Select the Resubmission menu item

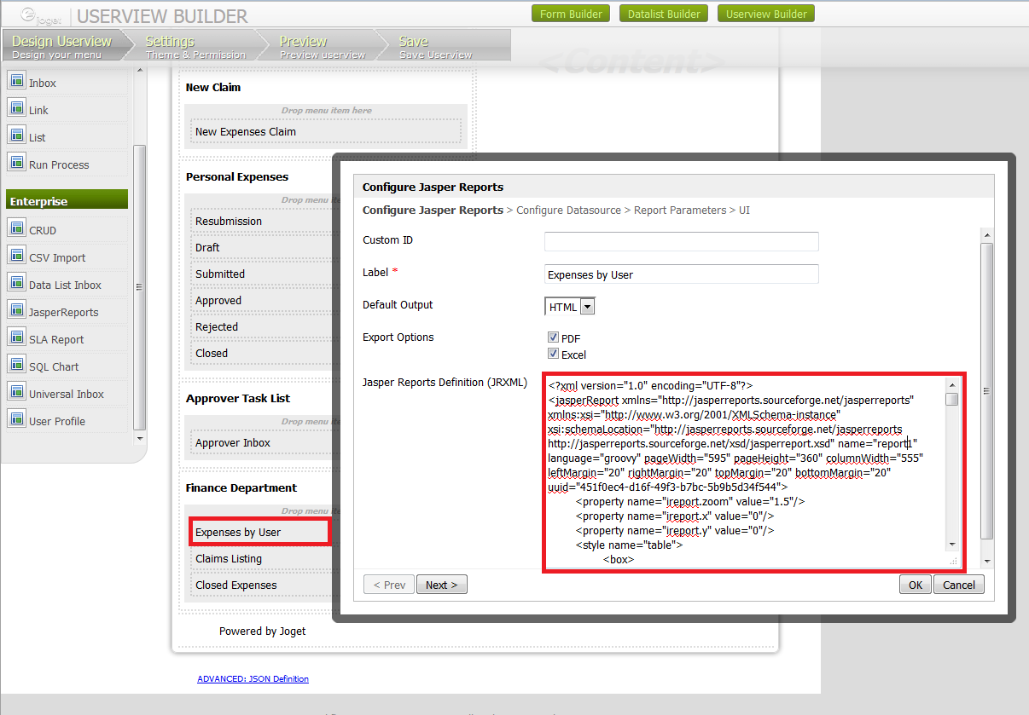click(261, 221)
